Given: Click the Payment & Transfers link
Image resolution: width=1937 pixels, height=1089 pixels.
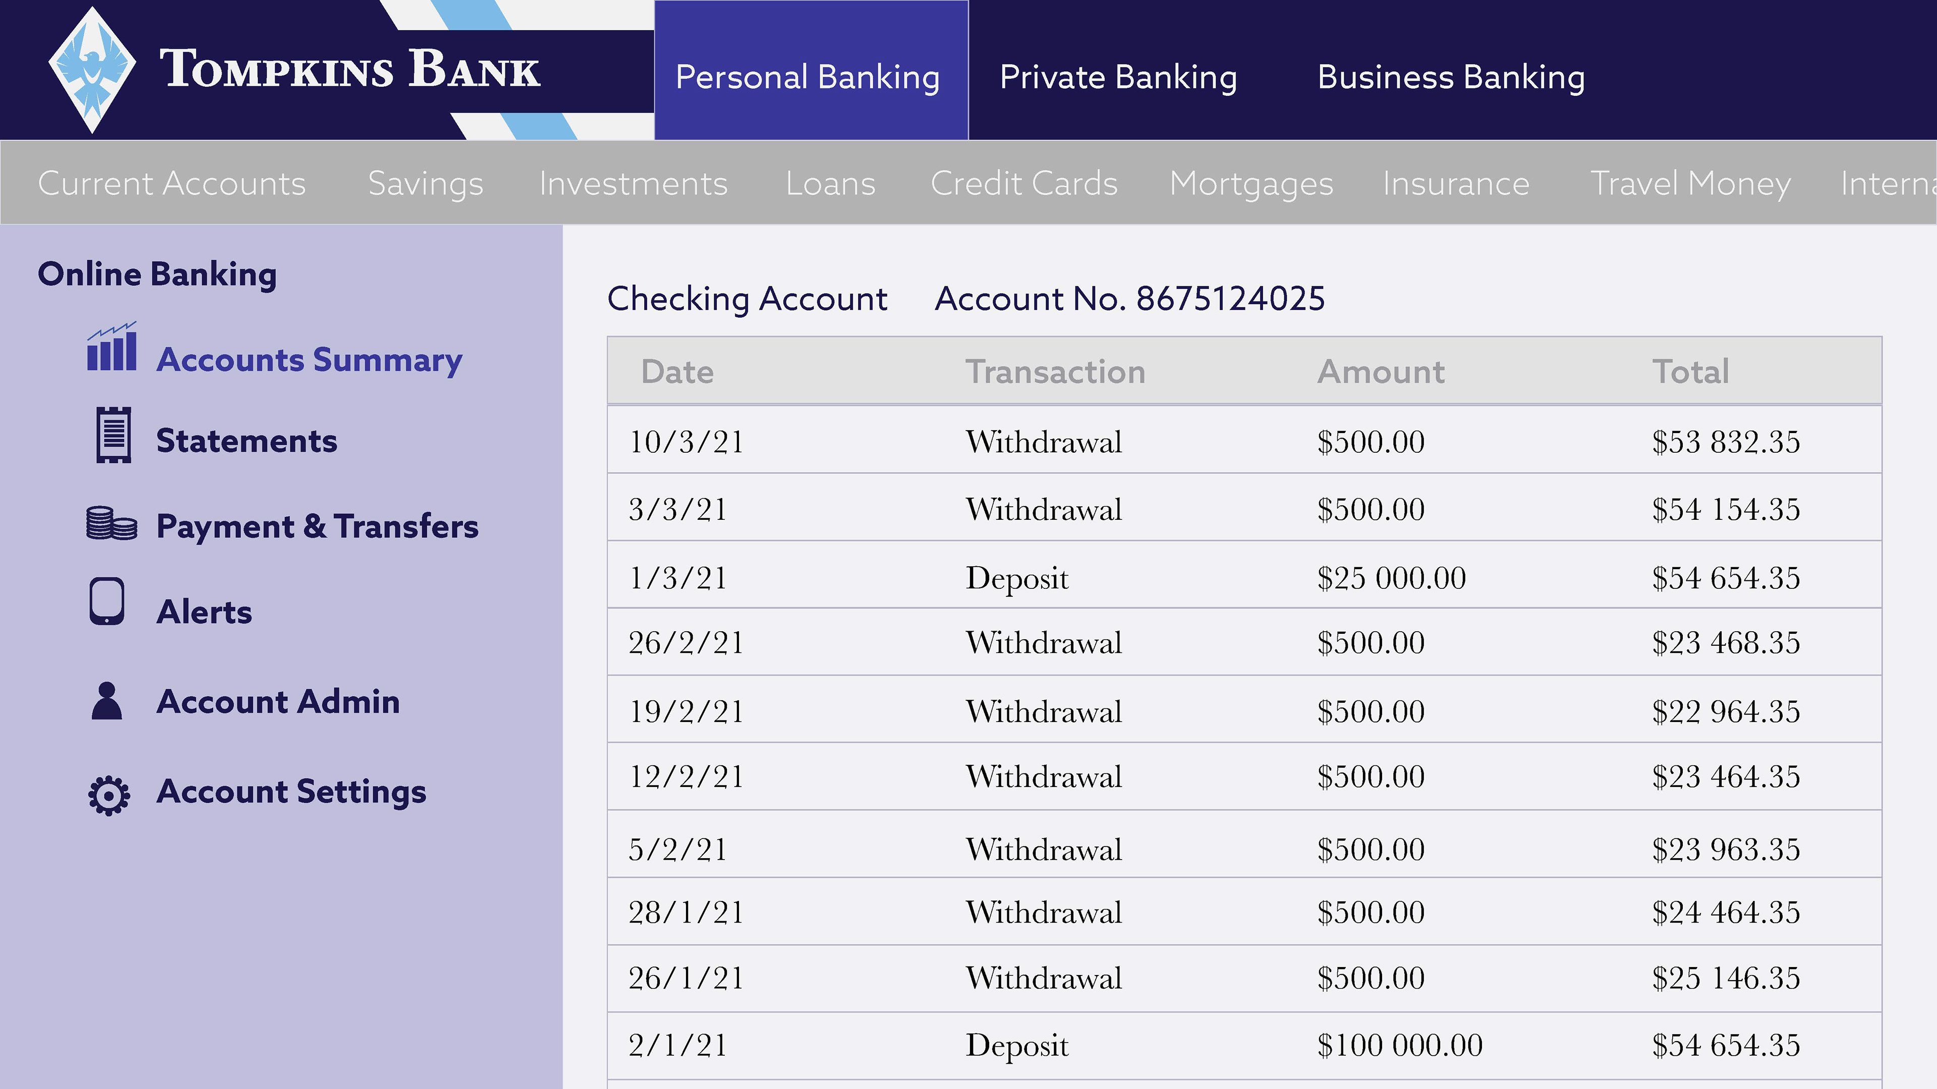Looking at the screenshot, I should [x=317, y=526].
